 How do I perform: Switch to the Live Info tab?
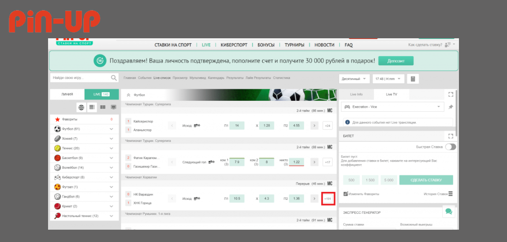point(356,94)
